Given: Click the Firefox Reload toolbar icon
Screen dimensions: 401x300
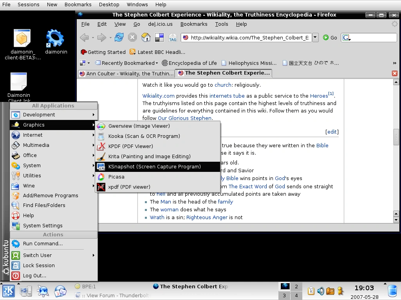Looking at the screenshot, I should 119,37.
